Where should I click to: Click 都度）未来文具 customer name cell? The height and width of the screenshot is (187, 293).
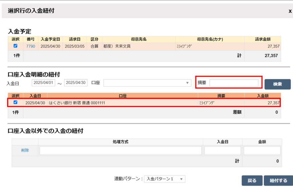pyautogui.click(x=139, y=46)
